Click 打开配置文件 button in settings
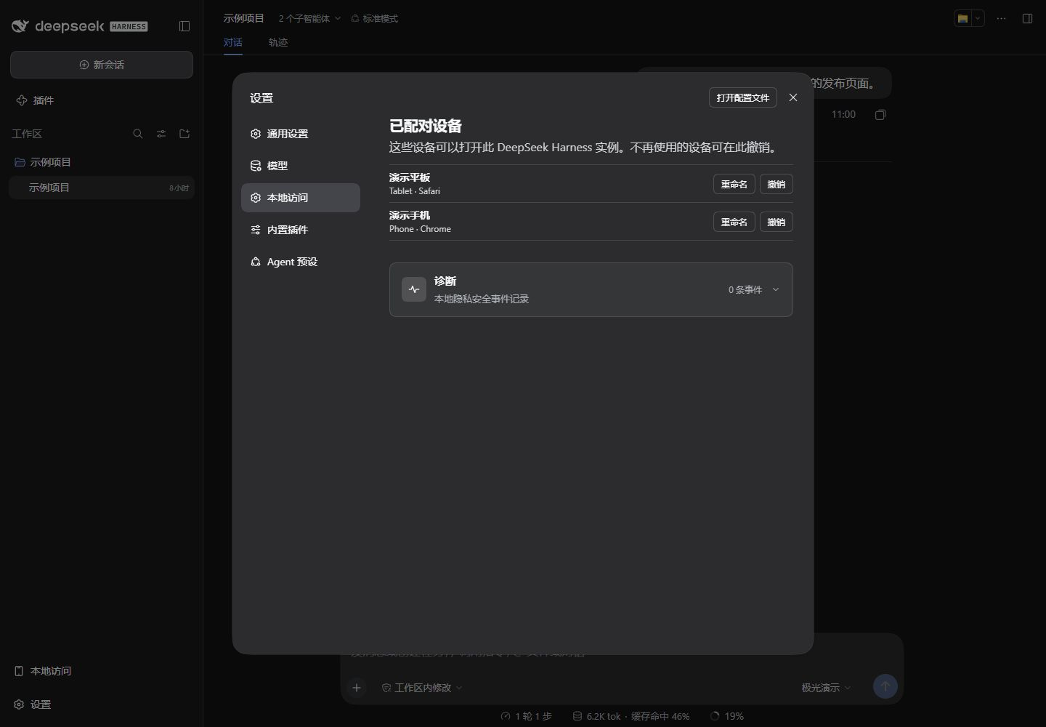 pos(743,97)
